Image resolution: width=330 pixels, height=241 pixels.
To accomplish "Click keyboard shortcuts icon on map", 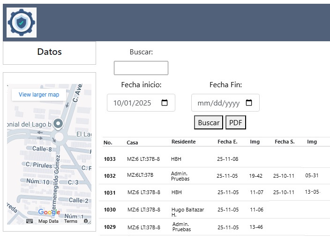I will pyautogui.click(x=30, y=221).
